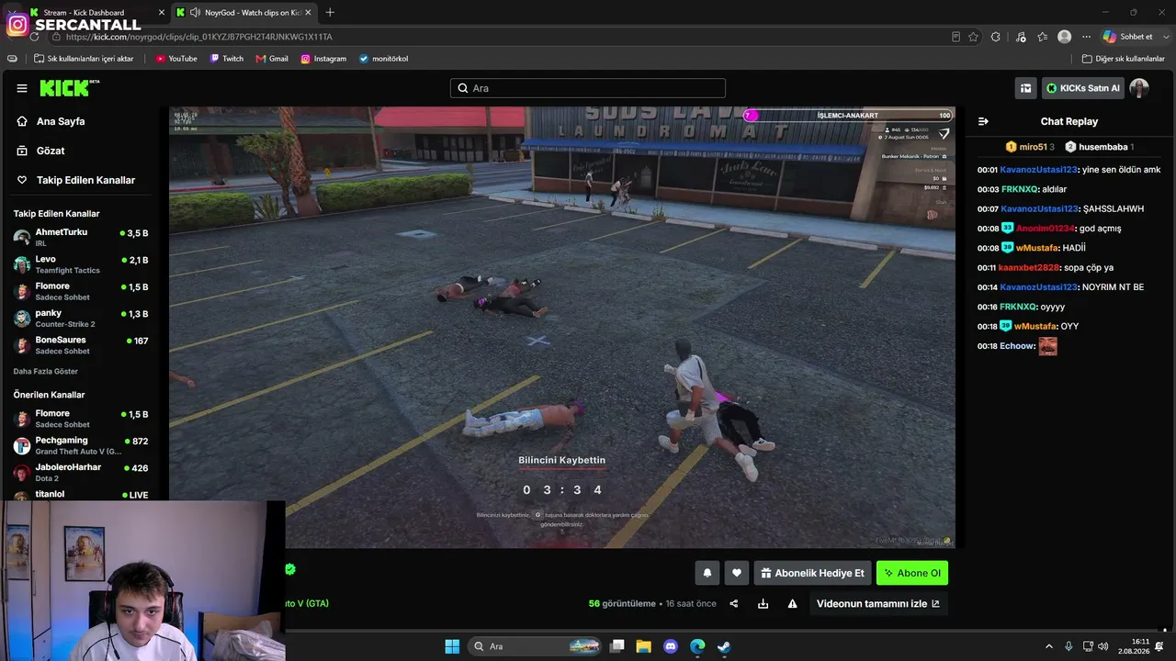Open BoneSaures channel in sidebar
1176x661 pixels.
click(x=81, y=345)
